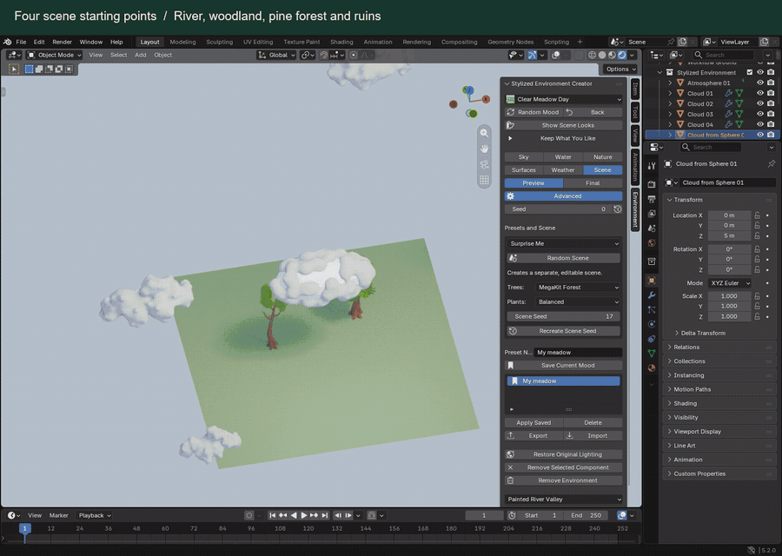Open XYZ Euler rotation mode dropdown

point(730,282)
